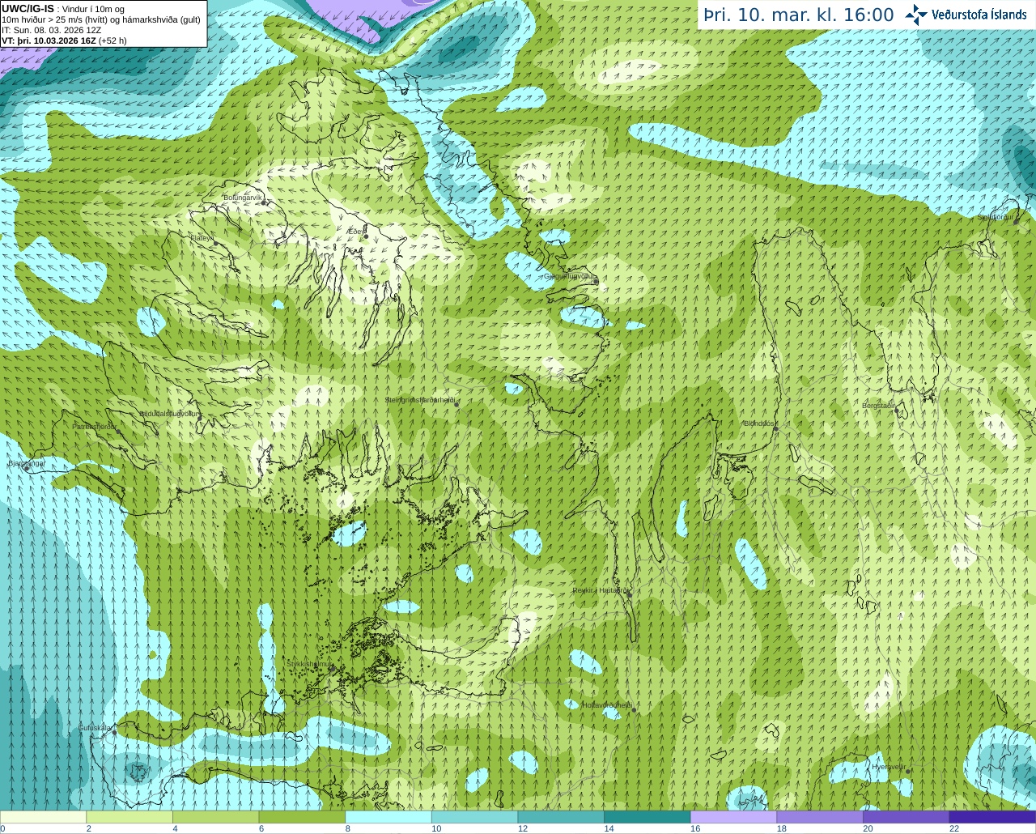Click the '10m hviður > 25 m/s' description line

point(101,19)
